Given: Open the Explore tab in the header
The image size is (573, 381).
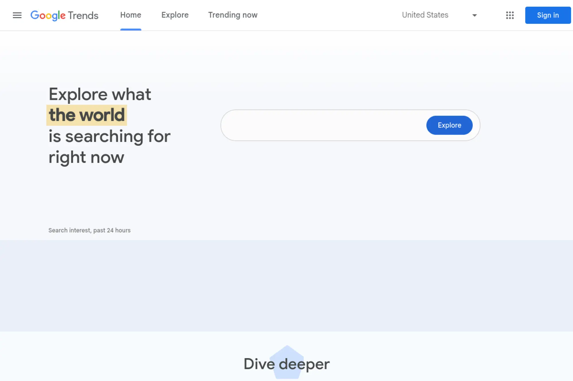Looking at the screenshot, I should [x=175, y=15].
